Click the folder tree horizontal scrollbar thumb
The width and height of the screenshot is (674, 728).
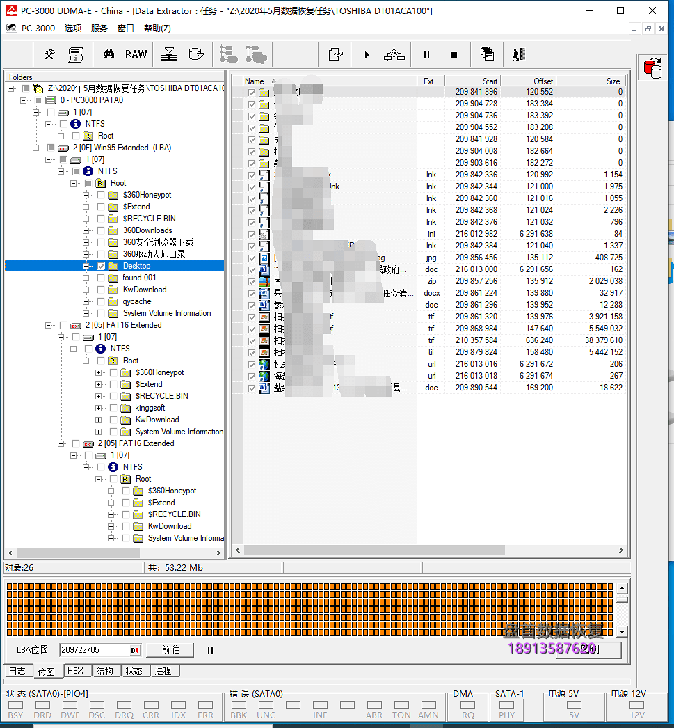[x=78, y=553]
